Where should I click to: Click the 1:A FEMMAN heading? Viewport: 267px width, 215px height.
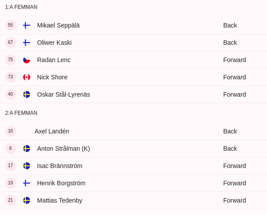click(x=21, y=7)
